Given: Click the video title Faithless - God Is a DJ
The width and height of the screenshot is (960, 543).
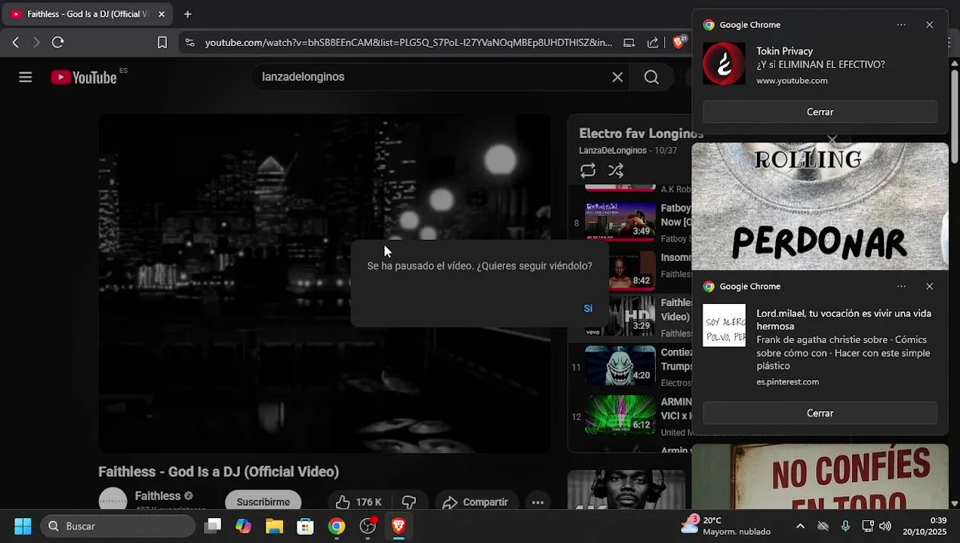Looking at the screenshot, I should tap(219, 472).
